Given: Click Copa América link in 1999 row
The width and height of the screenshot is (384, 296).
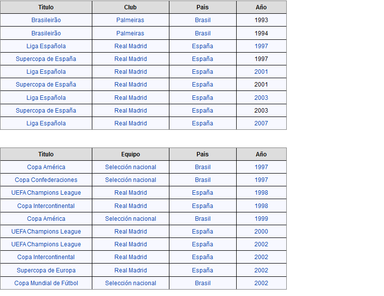Looking at the screenshot, I should pos(46,219).
